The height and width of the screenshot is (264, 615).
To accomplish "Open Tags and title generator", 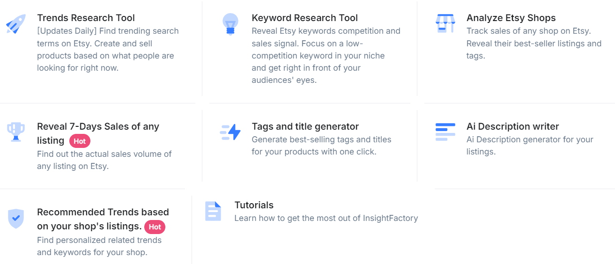I will pyautogui.click(x=305, y=127).
